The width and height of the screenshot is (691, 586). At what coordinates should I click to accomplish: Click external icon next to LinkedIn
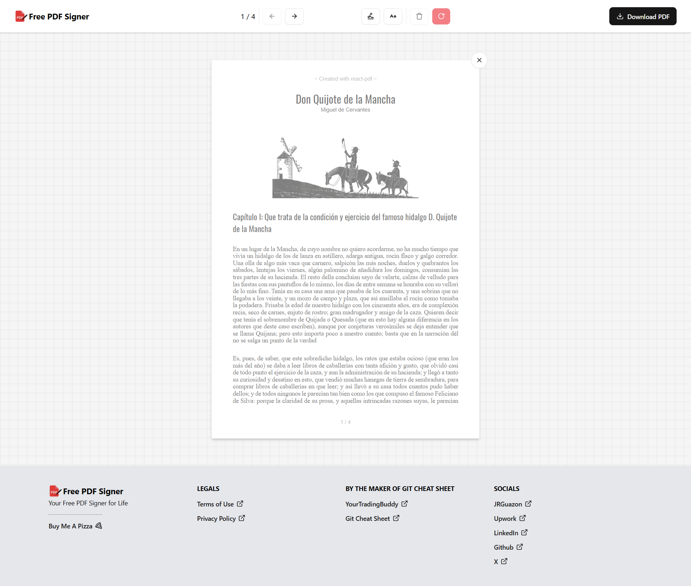(524, 532)
